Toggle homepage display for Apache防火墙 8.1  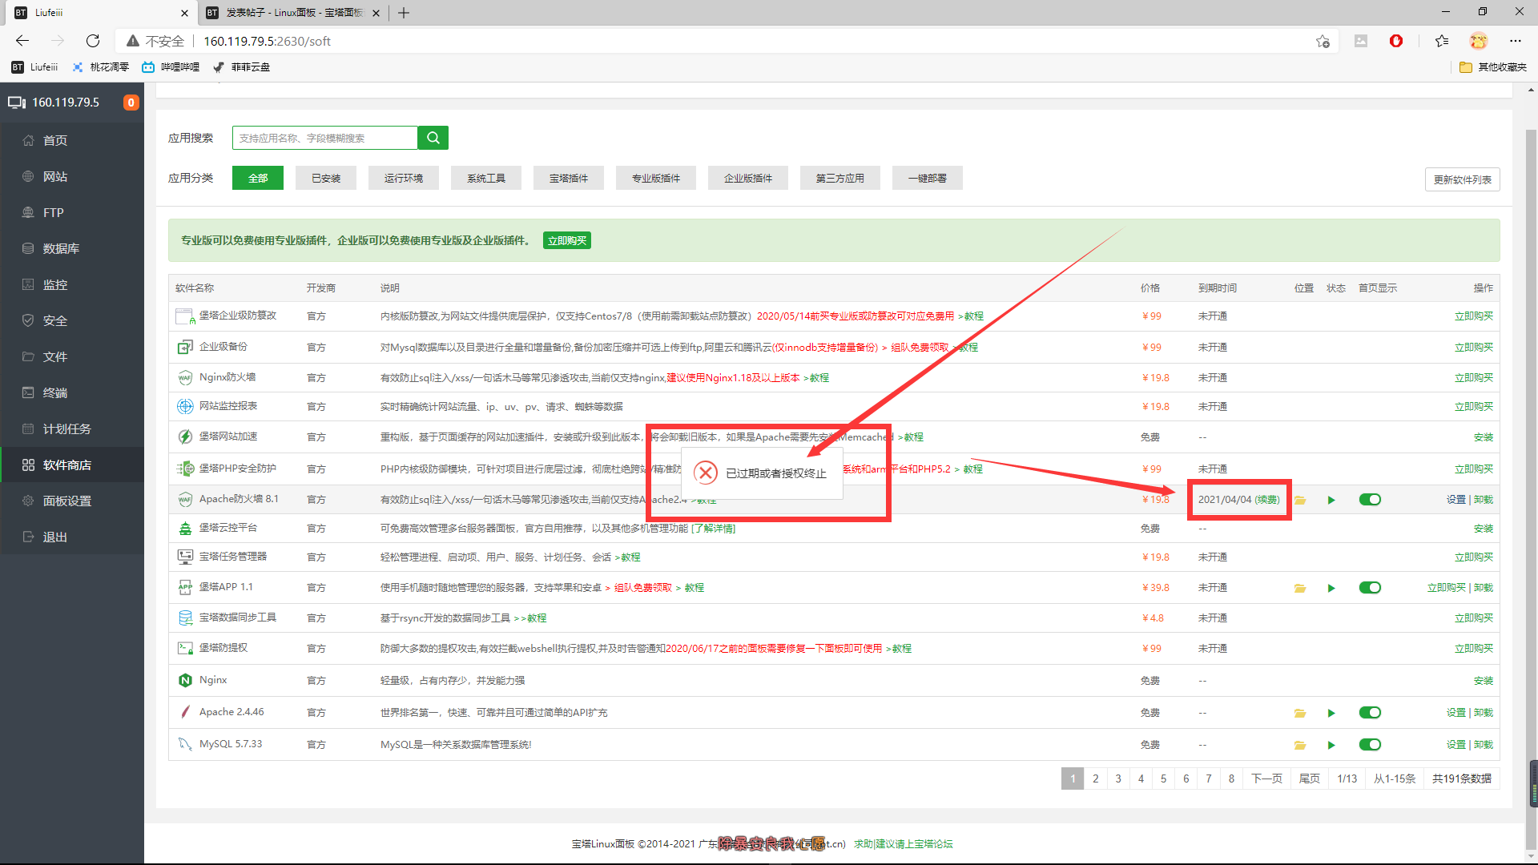coord(1370,500)
